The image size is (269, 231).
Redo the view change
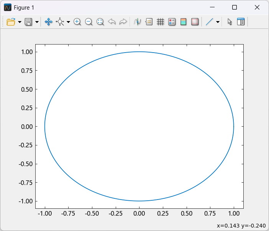tap(123, 22)
